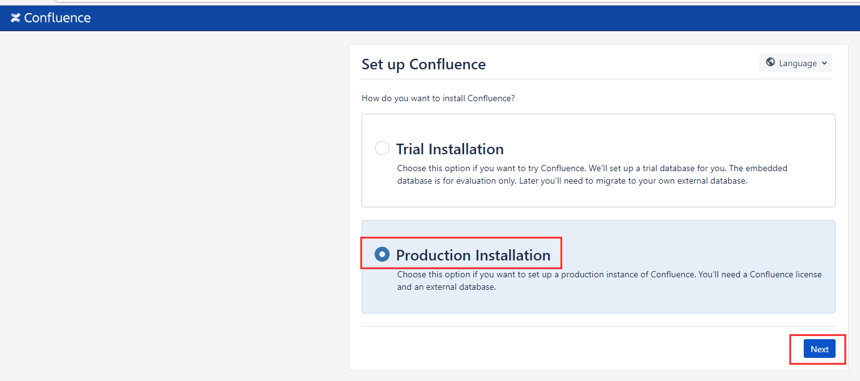This screenshot has width=860, height=381.
Task: Open the Language dropdown
Action: pyautogui.click(x=796, y=63)
